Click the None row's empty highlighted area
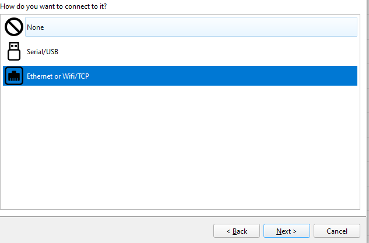The width and height of the screenshot is (369, 243). point(201,27)
